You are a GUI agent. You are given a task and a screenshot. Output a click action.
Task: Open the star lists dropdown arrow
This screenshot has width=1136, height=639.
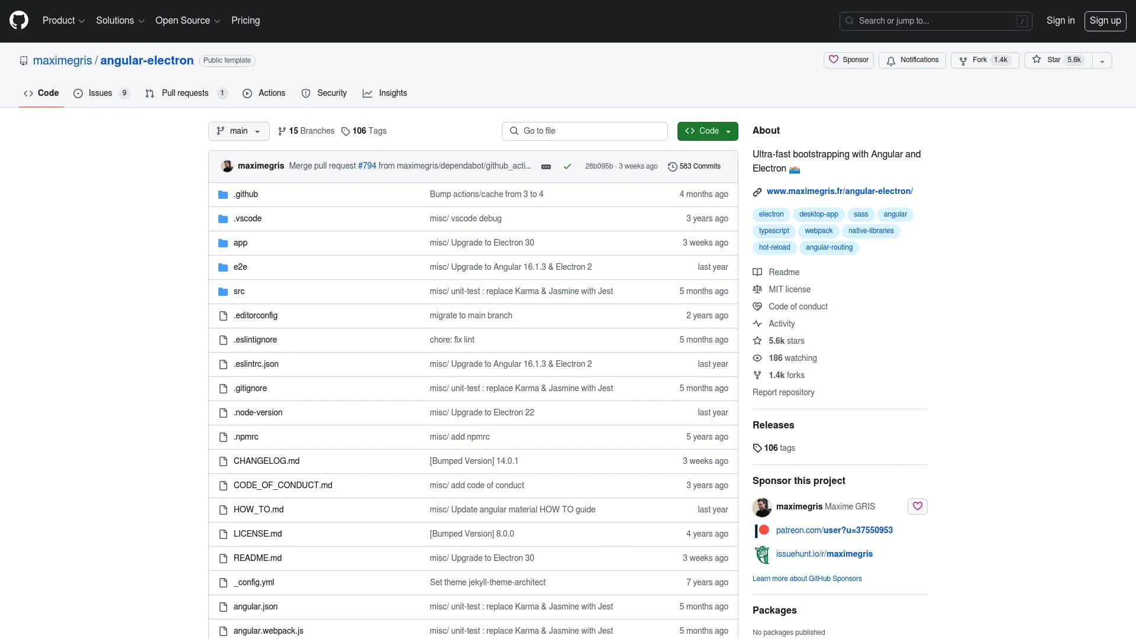pos(1102,60)
